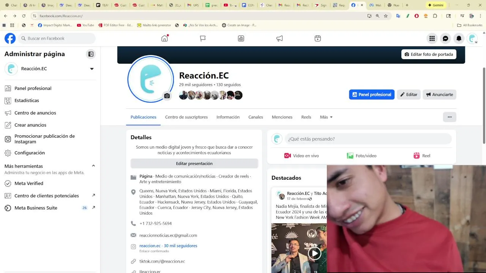The height and width of the screenshot is (273, 486).
Task: Go back with the browser back arrow
Action: (6, 16)
